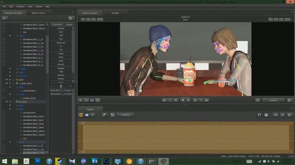This screenshot has height=165, width=295.
Task: Tick the checkbox beside ValveBiped.Bip01_Neck
Action: [x=3, y=120]
